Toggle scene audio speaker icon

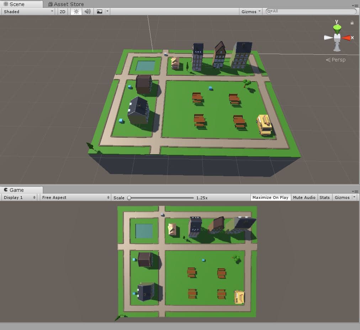pos(88,11)
